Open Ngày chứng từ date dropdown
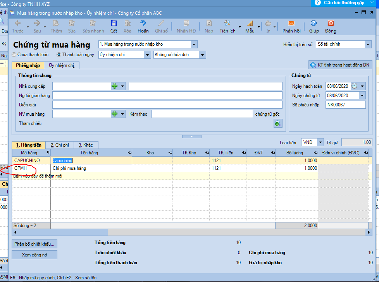The height and width of the screenshot is (282, 379). [362, 96]
